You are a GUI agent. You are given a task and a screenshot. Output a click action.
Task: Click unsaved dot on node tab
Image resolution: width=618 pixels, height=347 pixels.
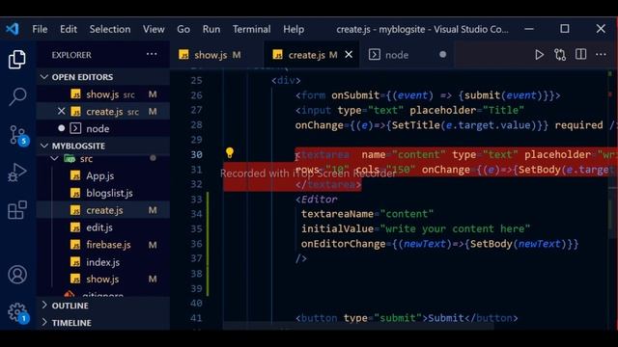coord(442,54)
